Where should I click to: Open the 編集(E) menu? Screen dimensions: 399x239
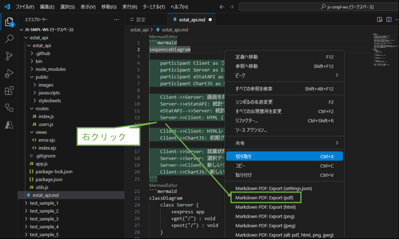point(47,7)
